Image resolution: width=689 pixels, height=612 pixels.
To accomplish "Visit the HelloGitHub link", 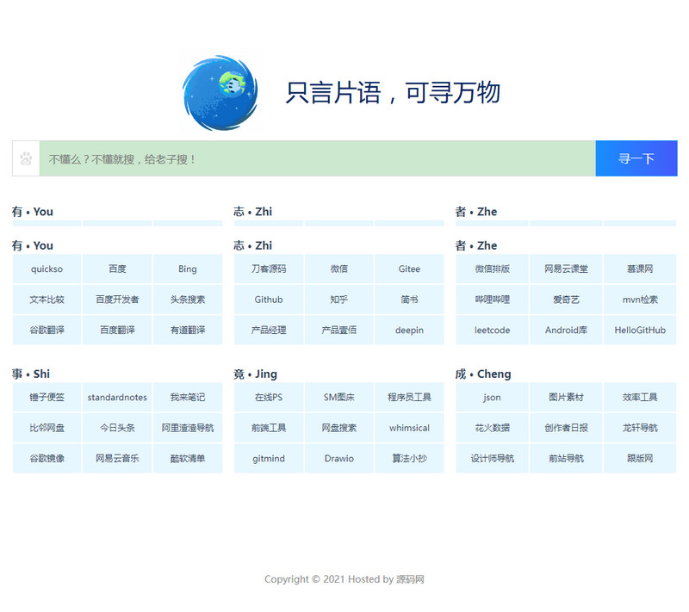I will click(640, 331).
